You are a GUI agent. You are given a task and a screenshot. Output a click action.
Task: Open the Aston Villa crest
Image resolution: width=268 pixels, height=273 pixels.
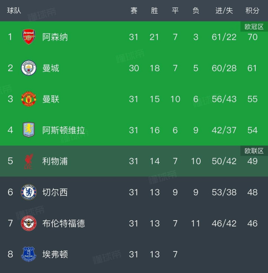click(29, 130)
